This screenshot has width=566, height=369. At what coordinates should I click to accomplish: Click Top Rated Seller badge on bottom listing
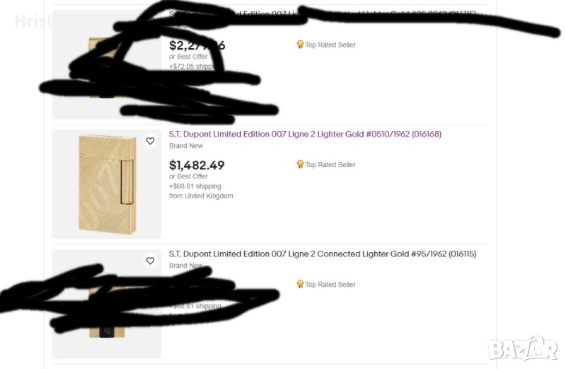pos(326,285)
